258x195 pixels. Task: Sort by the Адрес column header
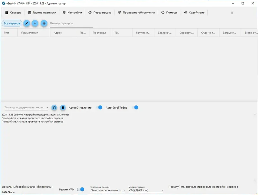[63, 33]
